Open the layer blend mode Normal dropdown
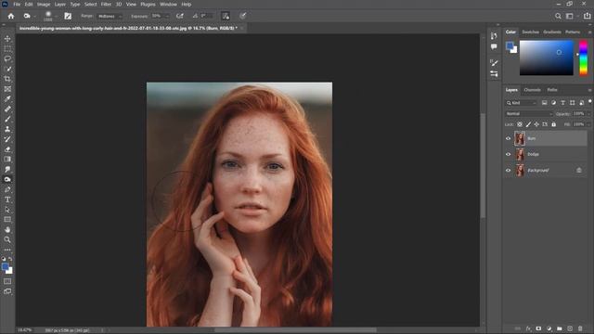Screen dimensions: 594x334 (x=528, y=113)
